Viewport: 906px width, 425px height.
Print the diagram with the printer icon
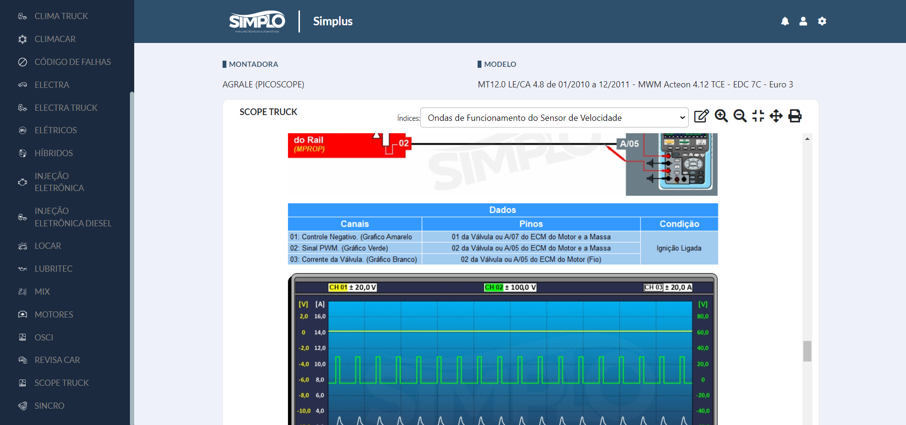(795, 116)
